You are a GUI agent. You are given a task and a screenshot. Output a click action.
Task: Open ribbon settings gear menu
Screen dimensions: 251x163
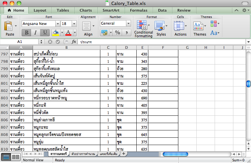pyautogui.click(x=245, y=10)
